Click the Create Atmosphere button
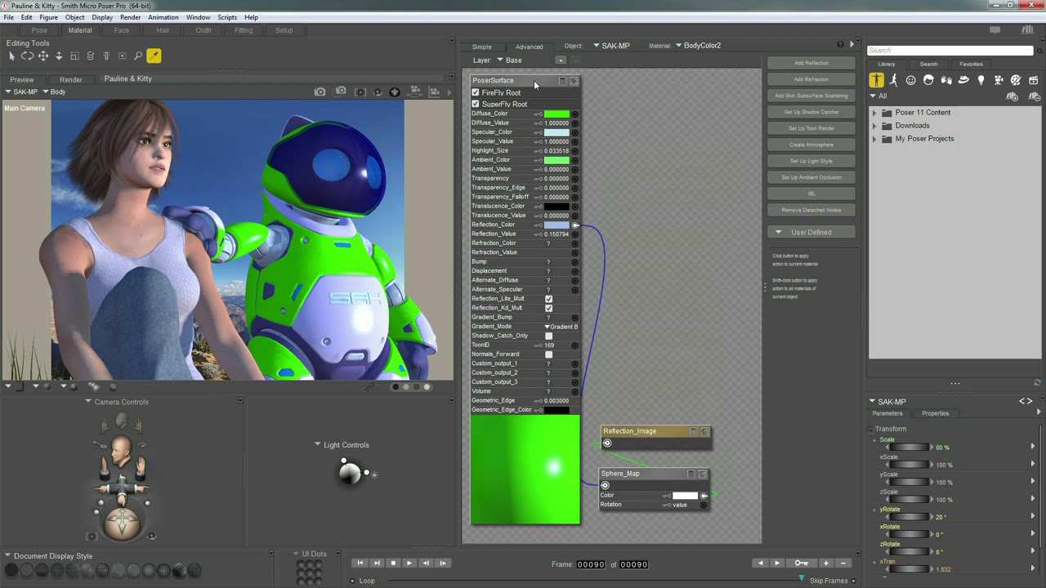1046x588 pixels. (x=811, y=145)
